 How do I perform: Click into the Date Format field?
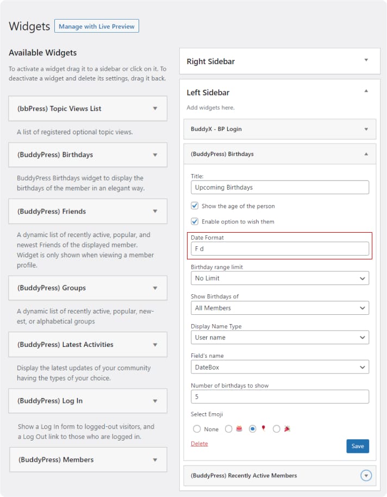[x=280, y=248]
